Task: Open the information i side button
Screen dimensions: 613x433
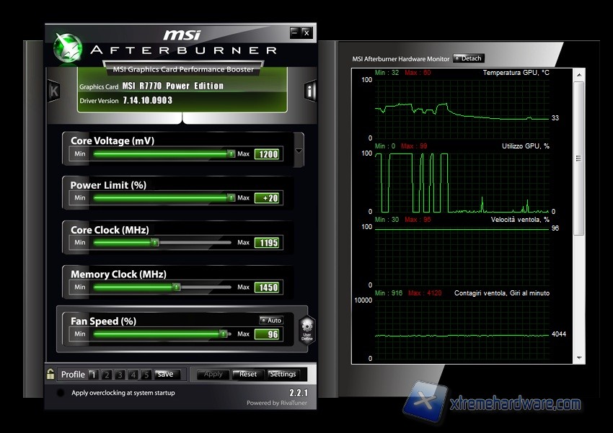Action: pyautogui.click(x=311, y=91)
